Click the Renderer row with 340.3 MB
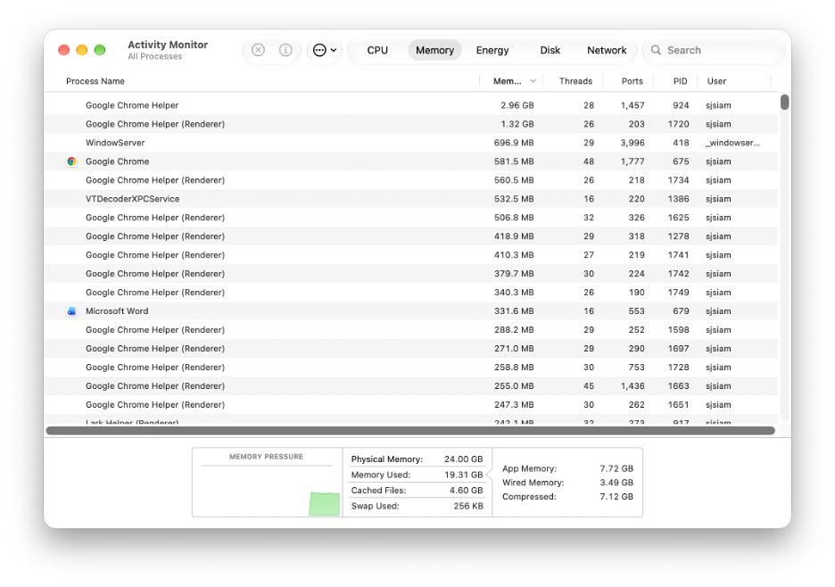This screenshot has height=587, width=835. click(x=410, y=293)
